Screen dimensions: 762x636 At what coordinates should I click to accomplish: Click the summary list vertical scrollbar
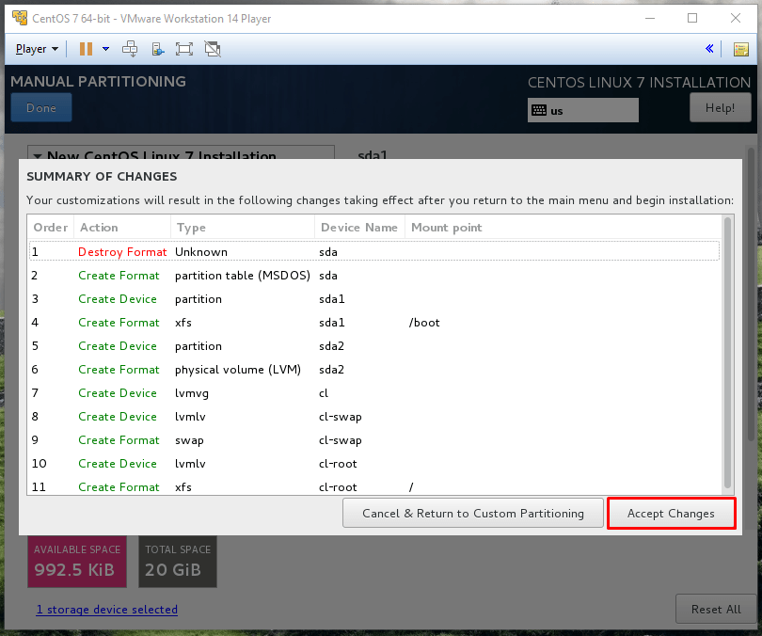point(727,353)
